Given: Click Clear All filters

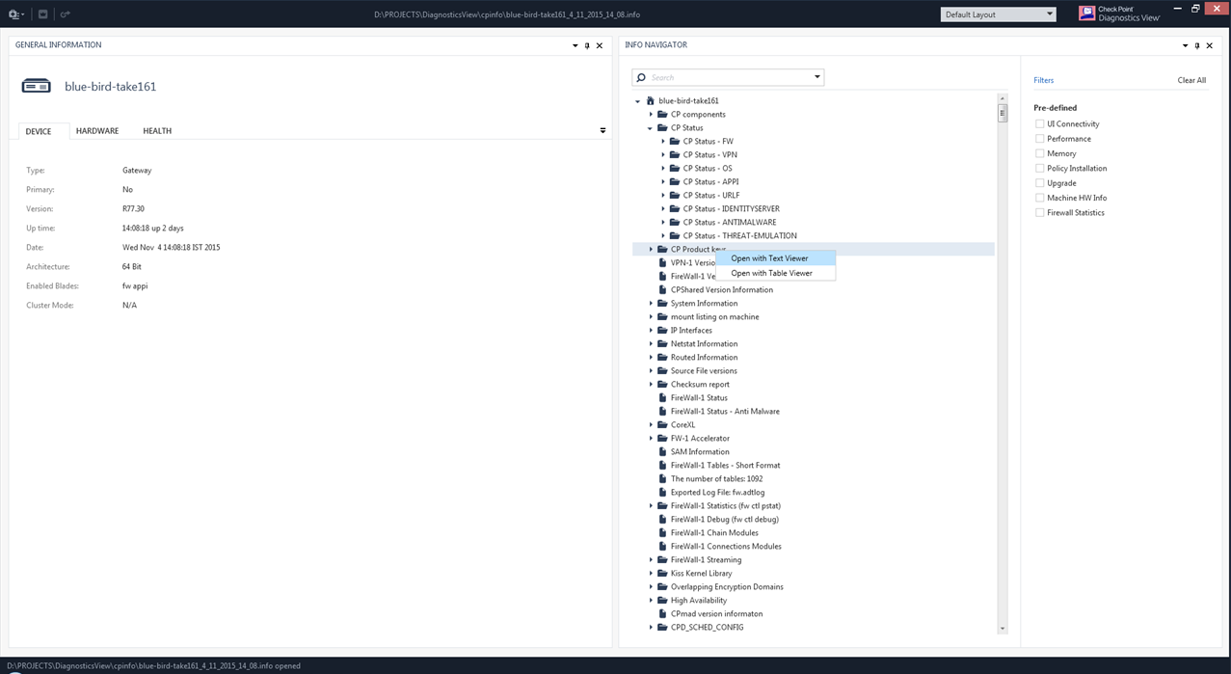Looking at the screenshot, I should click(x=1191, y=80).
